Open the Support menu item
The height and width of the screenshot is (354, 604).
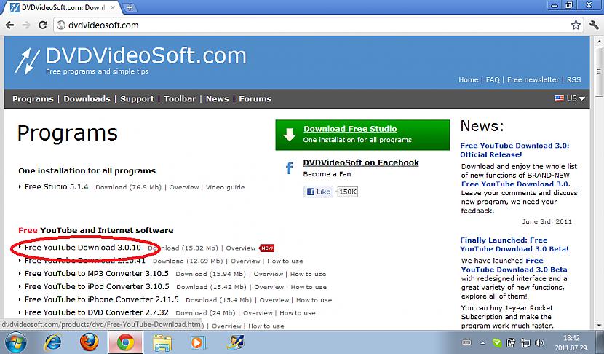(137, 99)
